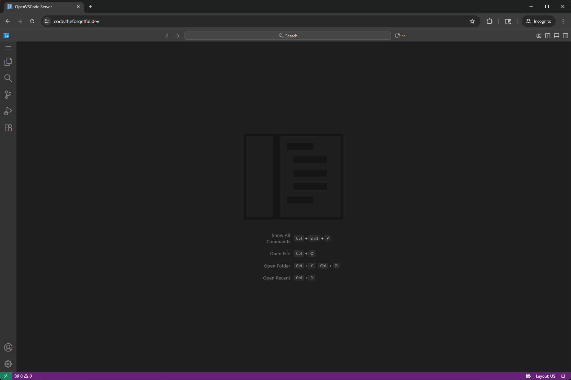Click the Accounts icon in the activity bar
The image size is (571, 380).
coord(8,347)
